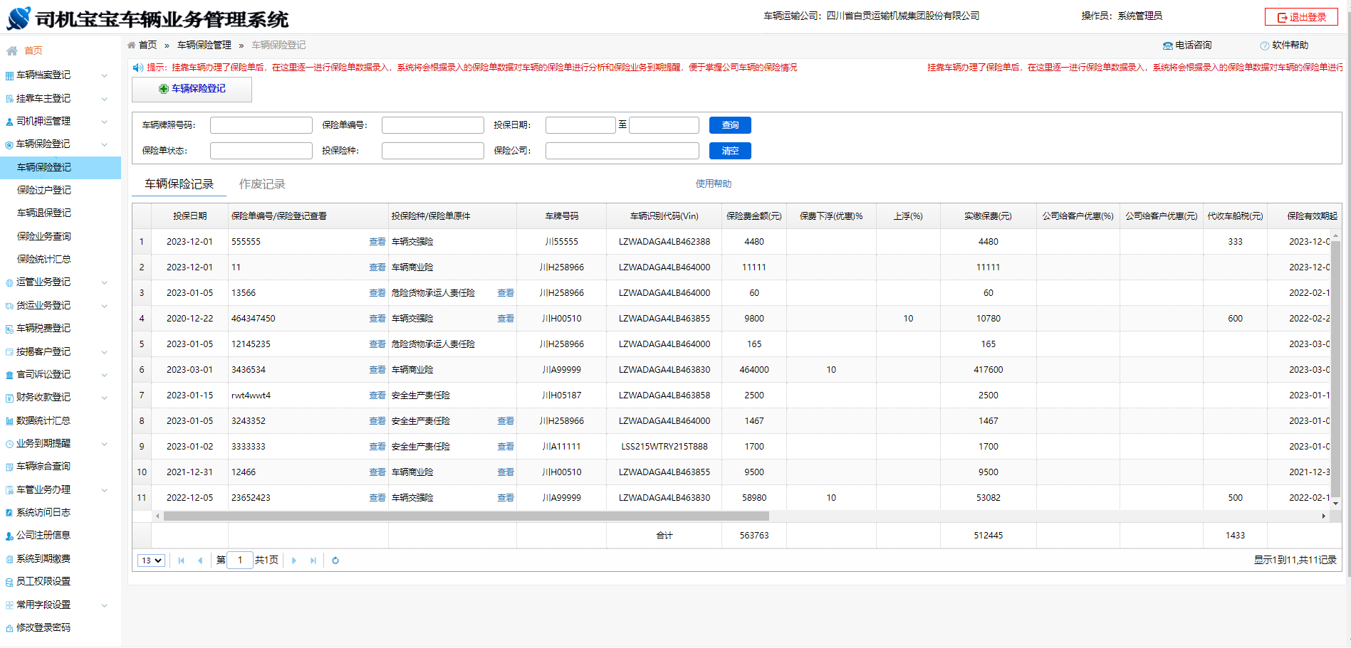Click the horizontal scrollbar of the table

[466, 516]
